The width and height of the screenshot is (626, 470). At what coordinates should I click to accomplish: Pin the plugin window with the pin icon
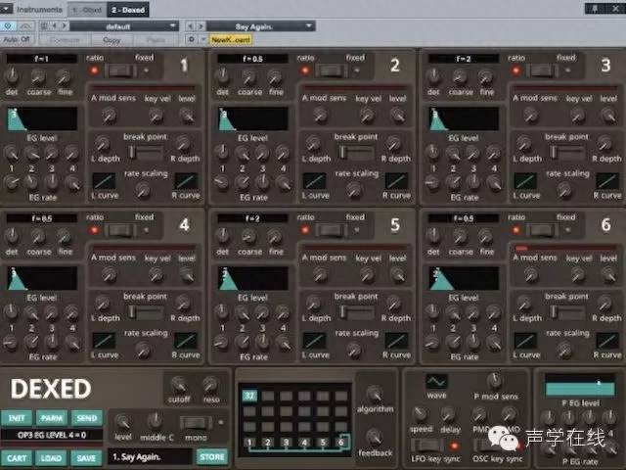[x=595, y=9]
